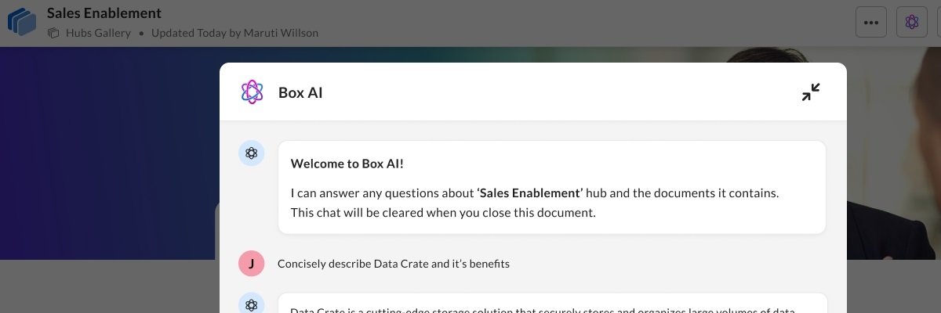Click the 'Updated Today by Maruti Willson' text
The image size is (941, 313).
[234, 34]
